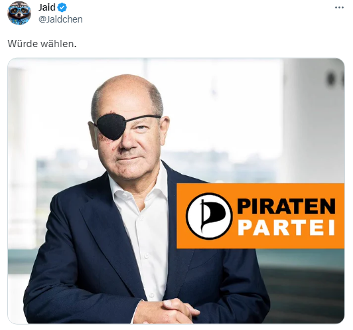Screen dimensions: 353x330
Task: Select the tweet text Würde wählen.
Action: tap(42, 44)
